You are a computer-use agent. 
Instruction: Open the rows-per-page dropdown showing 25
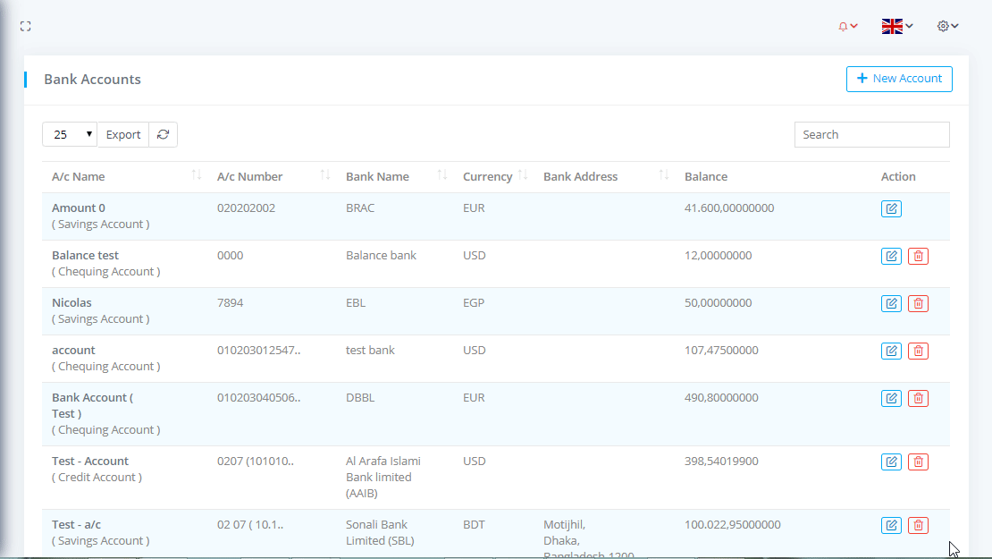point(70,135)
